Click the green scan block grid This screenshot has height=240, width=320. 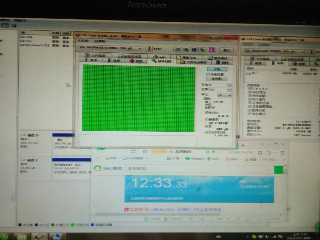coord(138,98)
